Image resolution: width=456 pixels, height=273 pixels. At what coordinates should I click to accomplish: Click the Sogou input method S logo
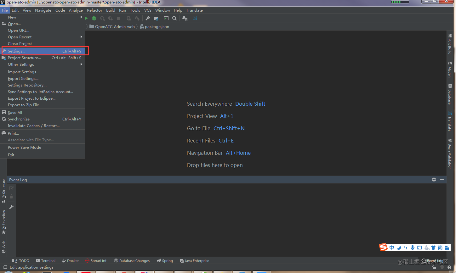click(x=383, y=247)
